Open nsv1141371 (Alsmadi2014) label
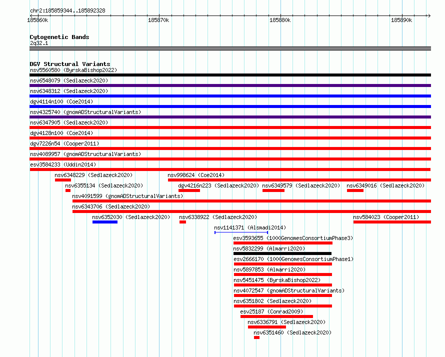 (x=250, y=227)
